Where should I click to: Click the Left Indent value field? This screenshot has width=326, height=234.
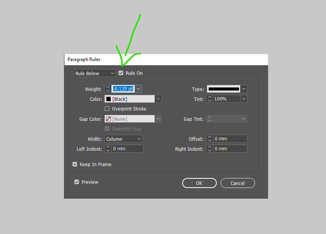[127, 149]
